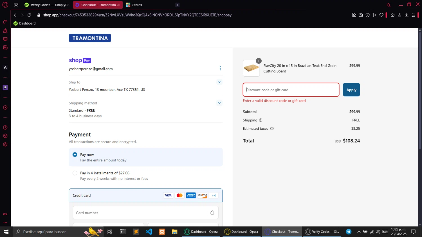This screenshot has height=237, width=422.
Task: Open Dashboard bookmark in bookmarks bar
Action: (24, 23)
